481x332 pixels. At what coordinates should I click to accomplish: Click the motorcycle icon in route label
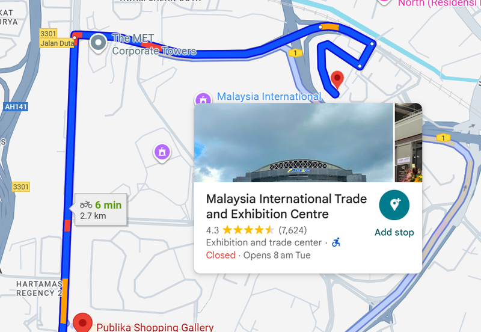(x=86, y=204)
